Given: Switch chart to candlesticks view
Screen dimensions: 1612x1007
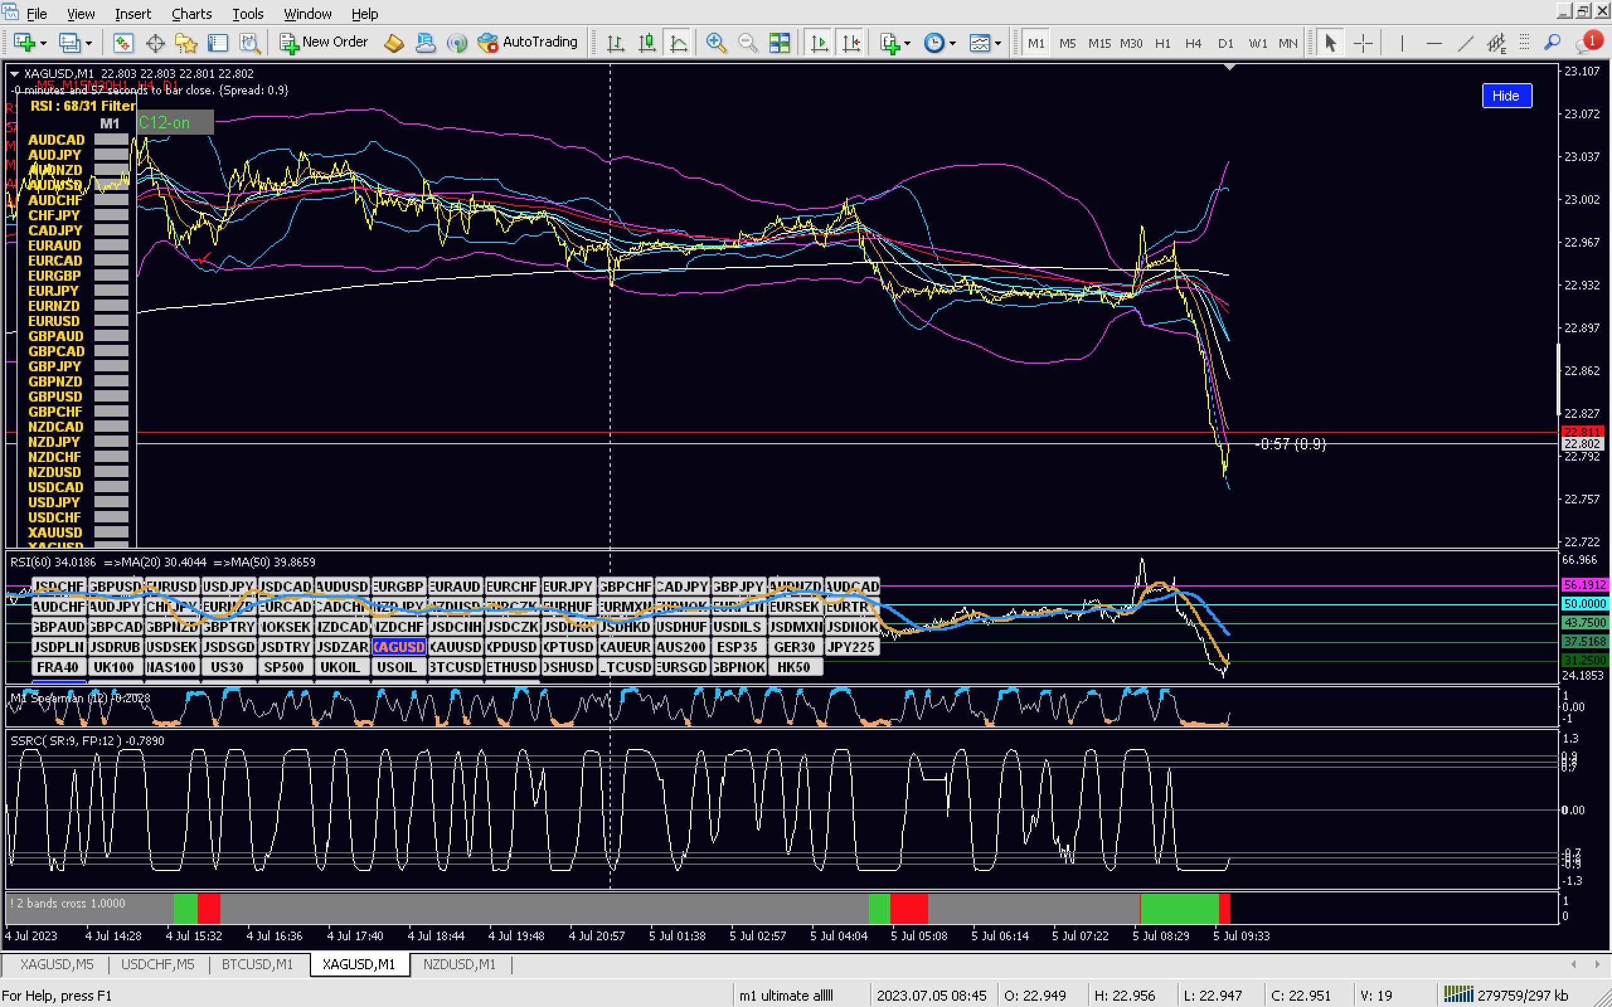Looking at the screenshot, I should pyautogui.click(x=647, y=43).
